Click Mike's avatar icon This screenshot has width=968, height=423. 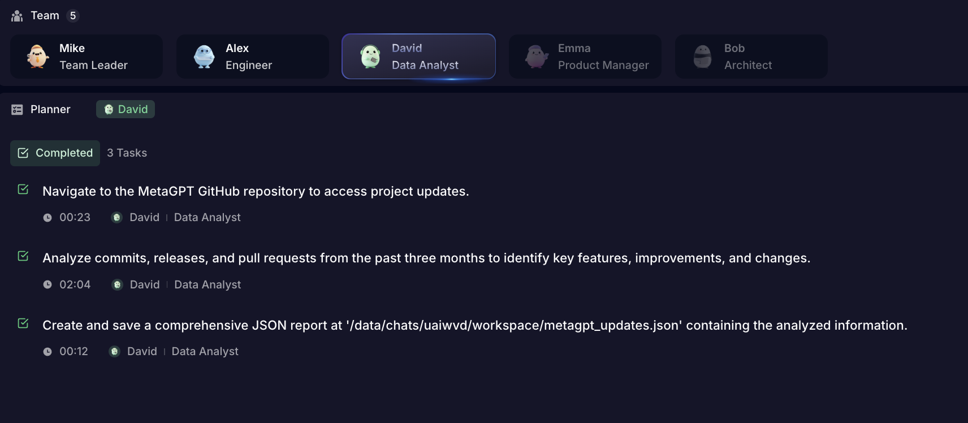pos(37,57)
